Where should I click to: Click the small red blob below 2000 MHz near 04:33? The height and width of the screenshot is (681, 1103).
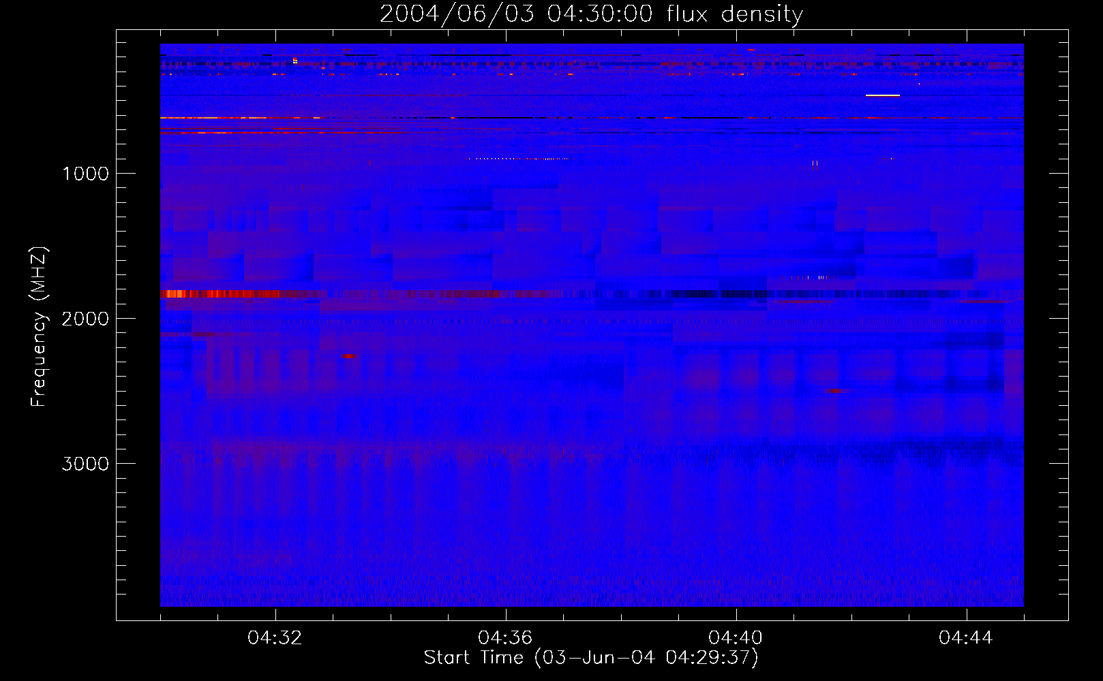pyautogui.click(x=349, y=355)
